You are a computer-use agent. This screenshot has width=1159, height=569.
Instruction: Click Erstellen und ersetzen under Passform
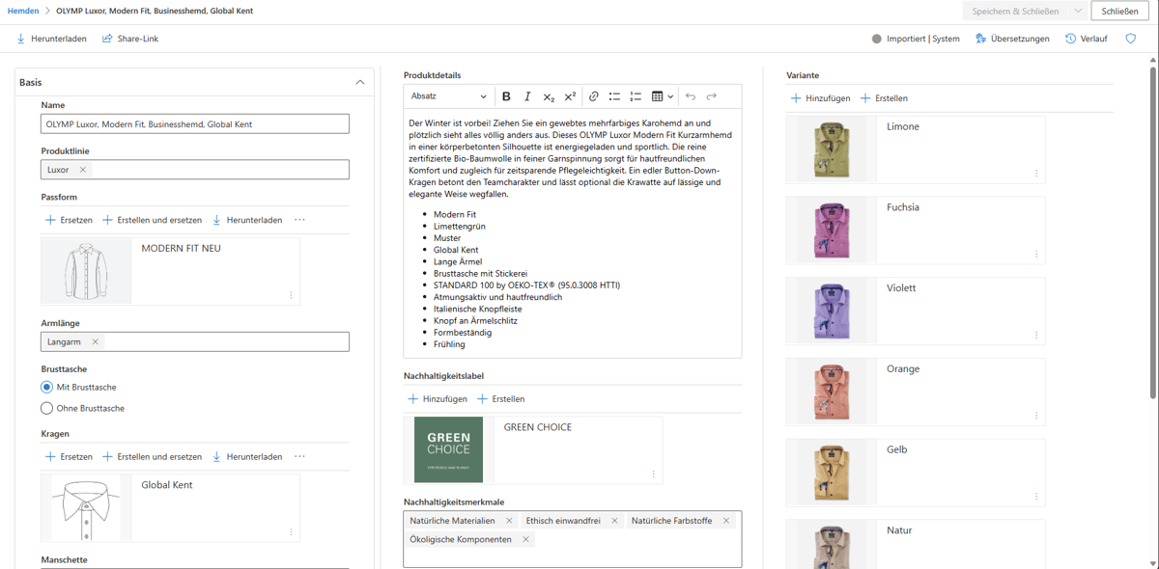[x=152, y=220]
